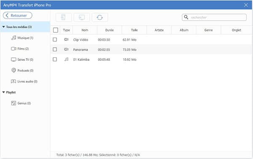Sort by the Onglet column header
Screen dimensions: 253x159
[237, 30]
